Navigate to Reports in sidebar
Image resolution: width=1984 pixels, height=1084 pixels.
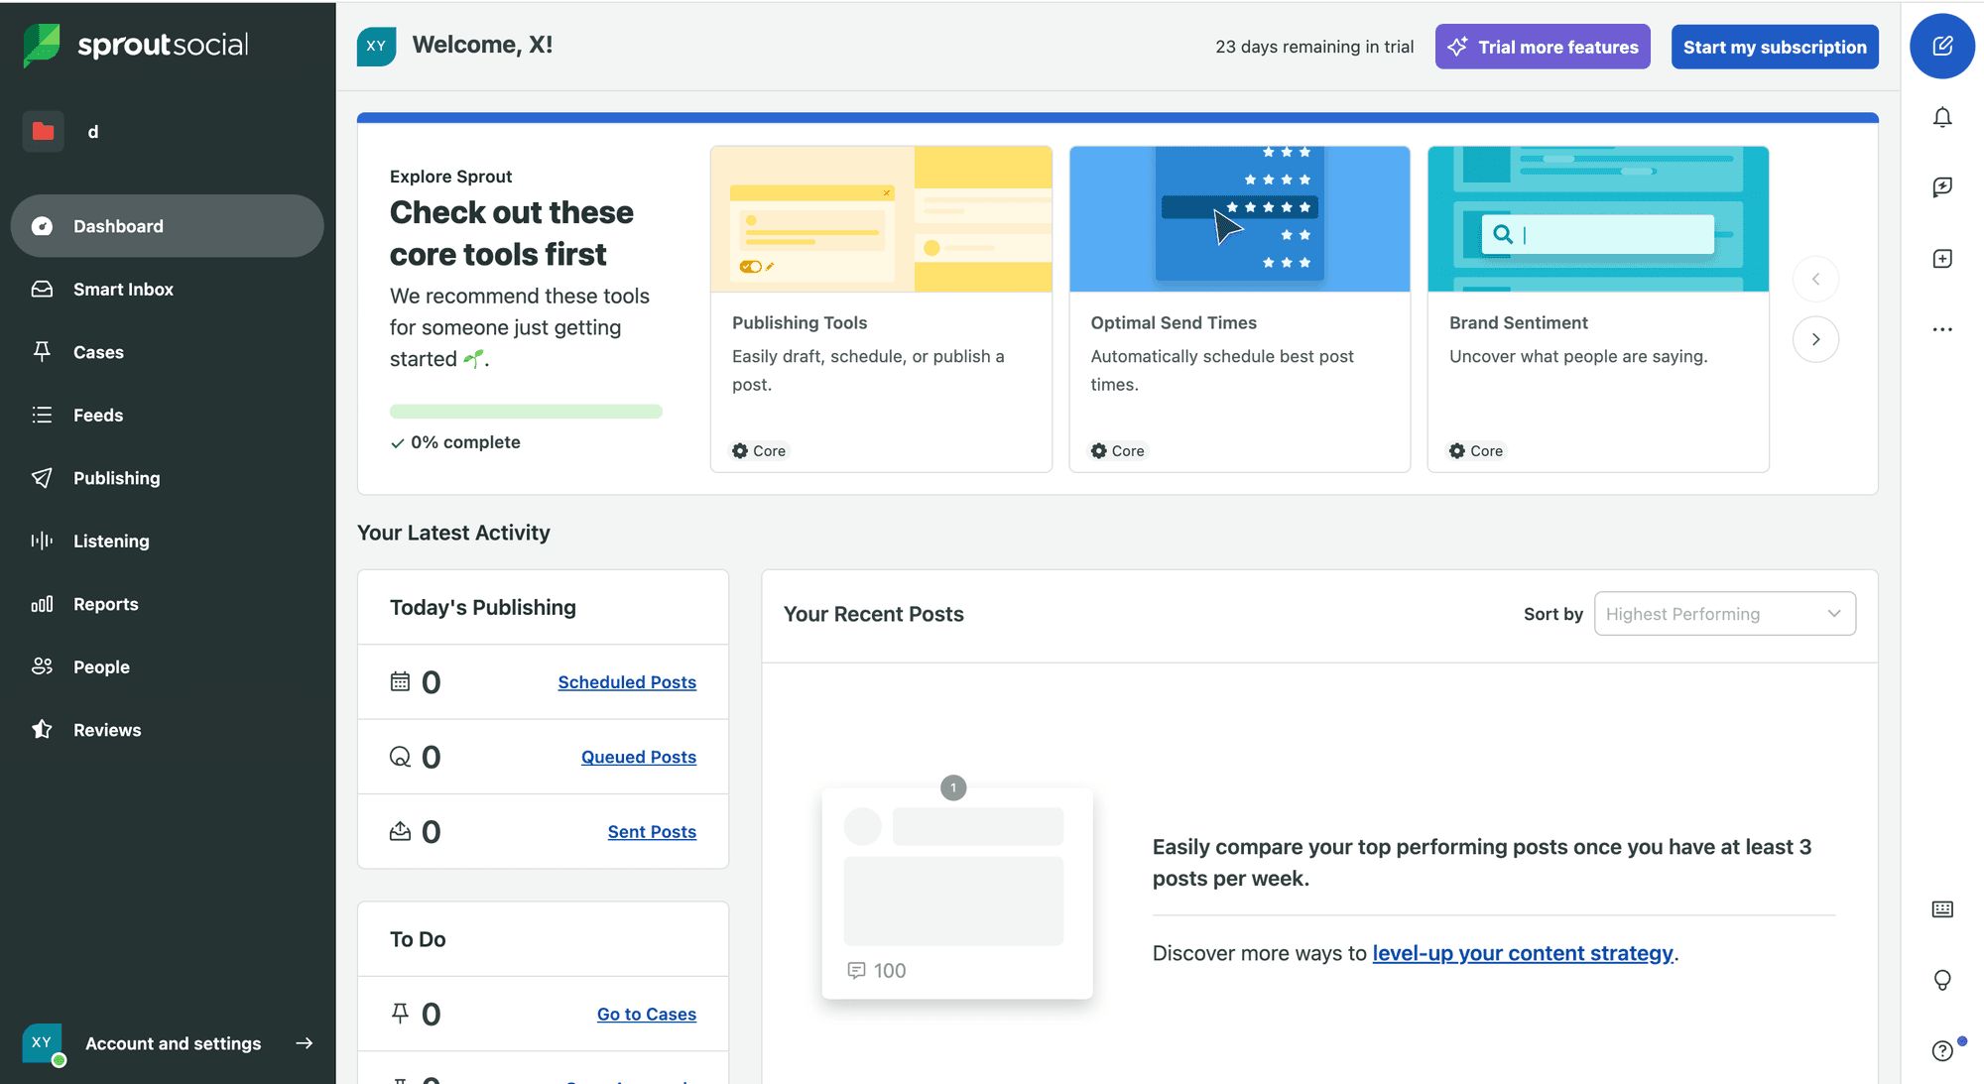[105, 604]
